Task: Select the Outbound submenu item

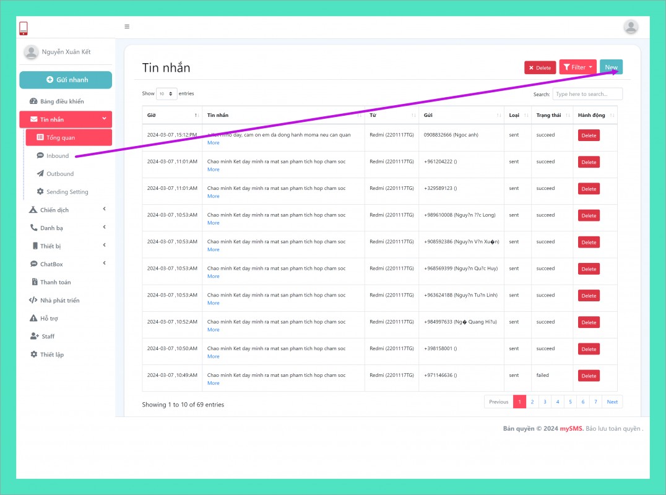Action: point(59,174)
